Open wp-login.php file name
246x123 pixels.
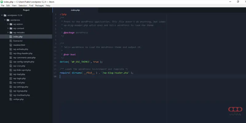19,78
